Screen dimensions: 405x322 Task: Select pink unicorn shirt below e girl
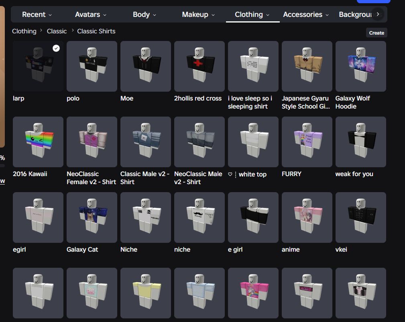253,293
